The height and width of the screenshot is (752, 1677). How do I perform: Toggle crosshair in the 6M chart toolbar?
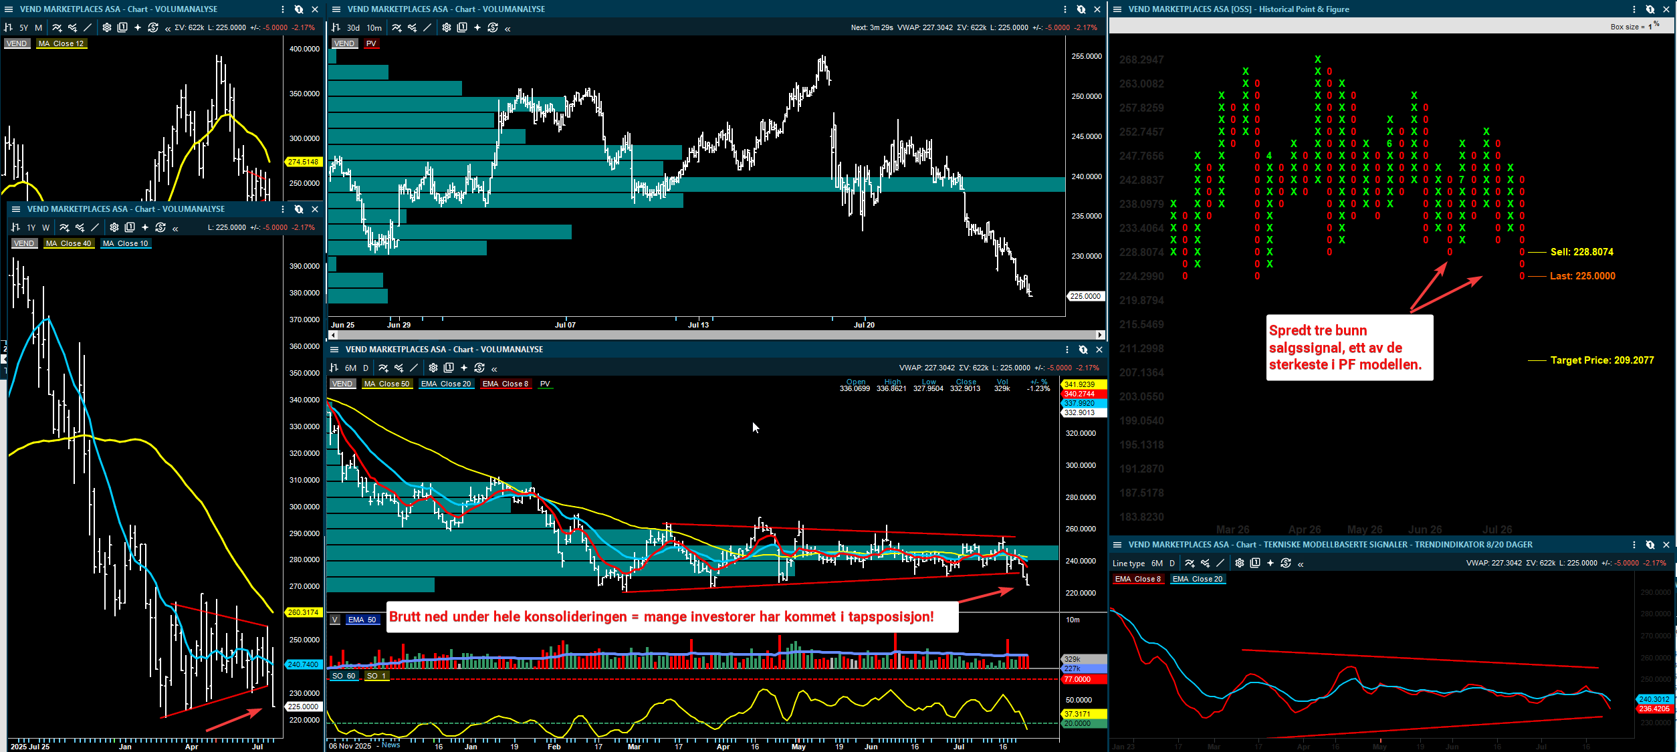[464, 368]
